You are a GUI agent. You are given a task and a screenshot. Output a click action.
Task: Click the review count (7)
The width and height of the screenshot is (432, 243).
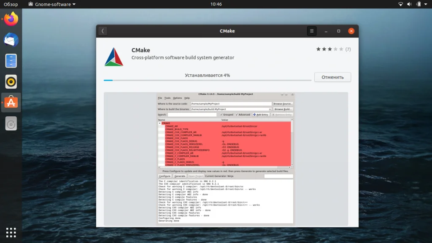tap(348, 49)
